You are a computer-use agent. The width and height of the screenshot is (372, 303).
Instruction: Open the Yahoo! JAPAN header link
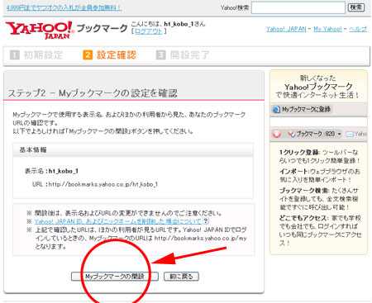(286, 29)
